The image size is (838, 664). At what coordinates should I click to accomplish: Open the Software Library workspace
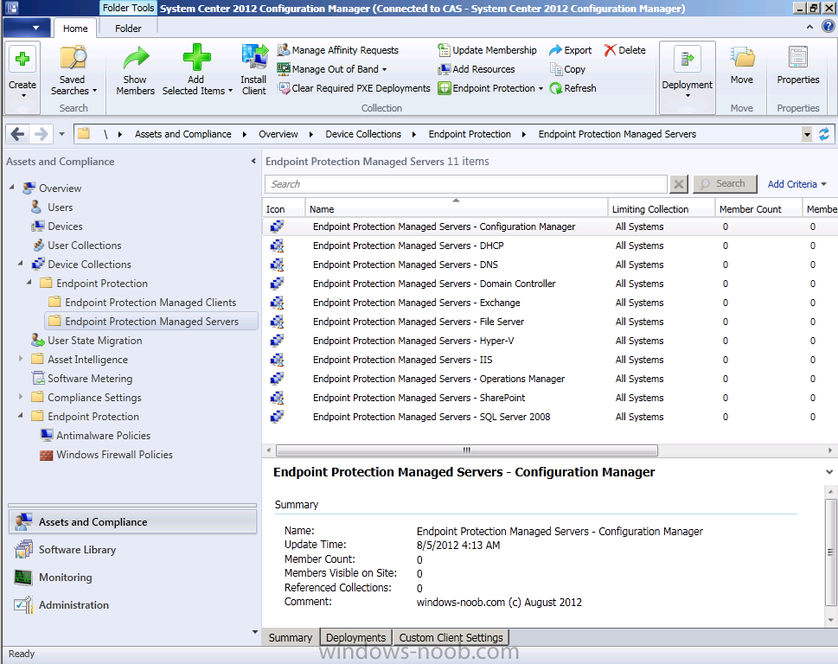[x=132, y=550]
